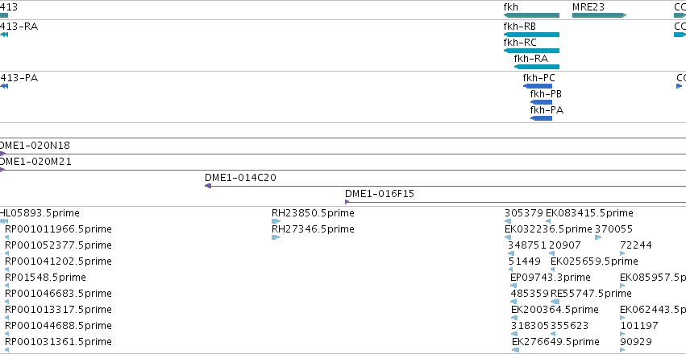Click the EK062443.5prime EST label
This screenshot has height=354, width=686.
point(653,310)
